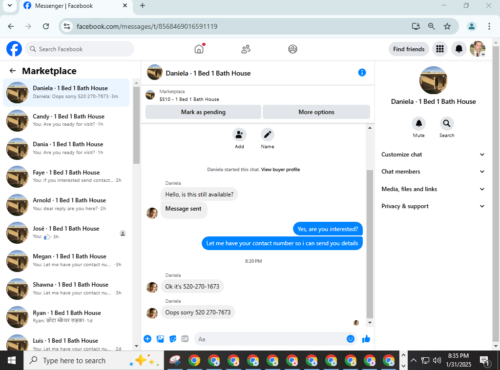The image size is (500, 370).
Task: Open Faye 1 Bed 1 Bath House chat
Action: coord(66,176)
